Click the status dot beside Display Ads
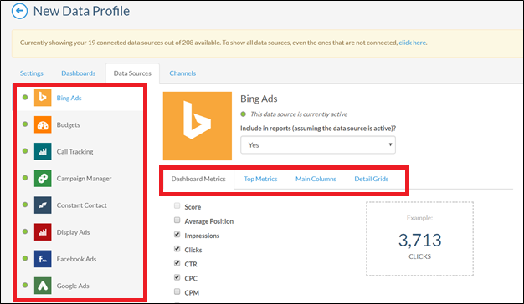The width and height of the screenshot is (524, 304). [x=25, y=231]
